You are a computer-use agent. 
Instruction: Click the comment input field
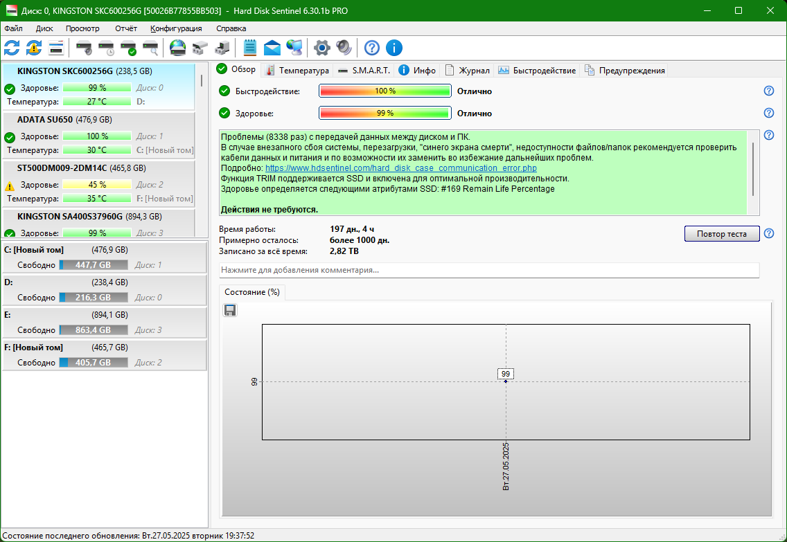point(489,270)
